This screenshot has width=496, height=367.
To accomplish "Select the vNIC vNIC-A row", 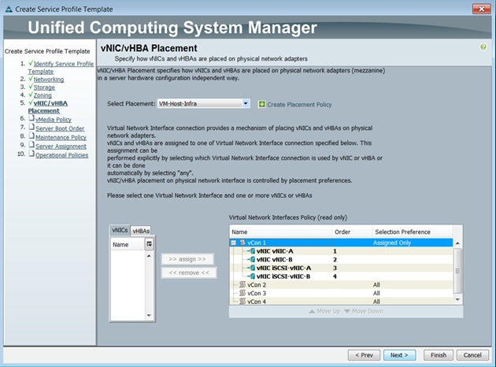I will click(x=341, y=251).
